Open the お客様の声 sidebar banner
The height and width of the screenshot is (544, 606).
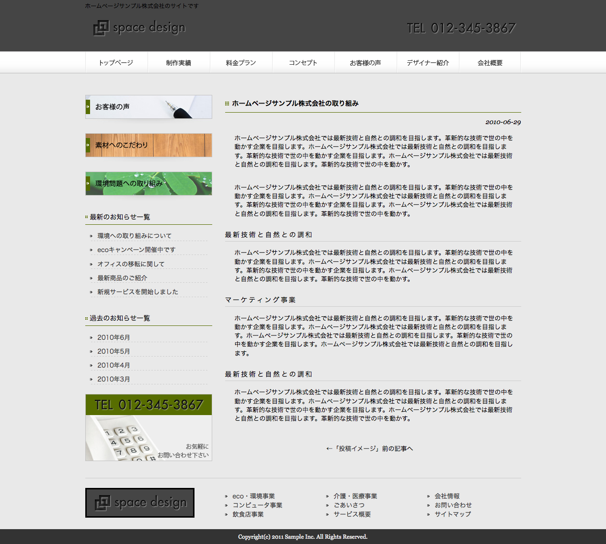point(149,107)
